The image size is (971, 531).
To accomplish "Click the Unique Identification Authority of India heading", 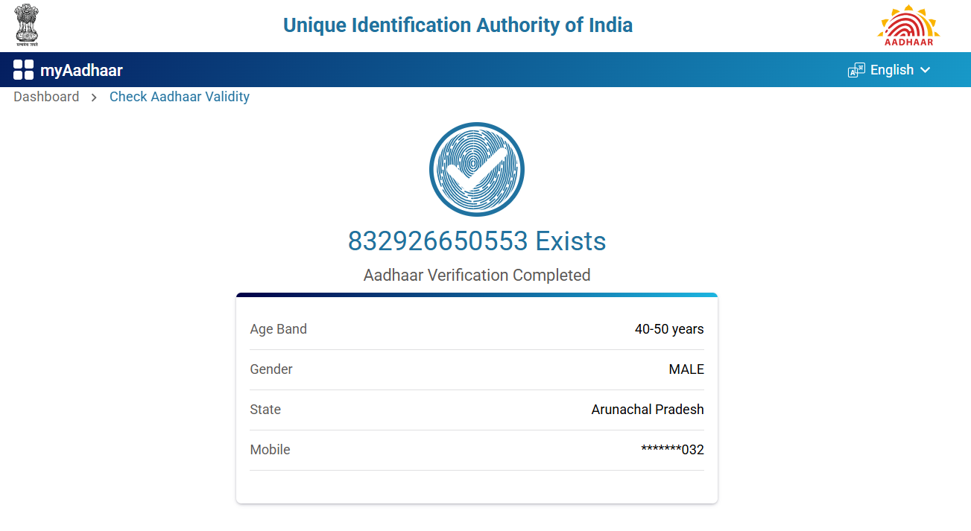I will 458,25.
